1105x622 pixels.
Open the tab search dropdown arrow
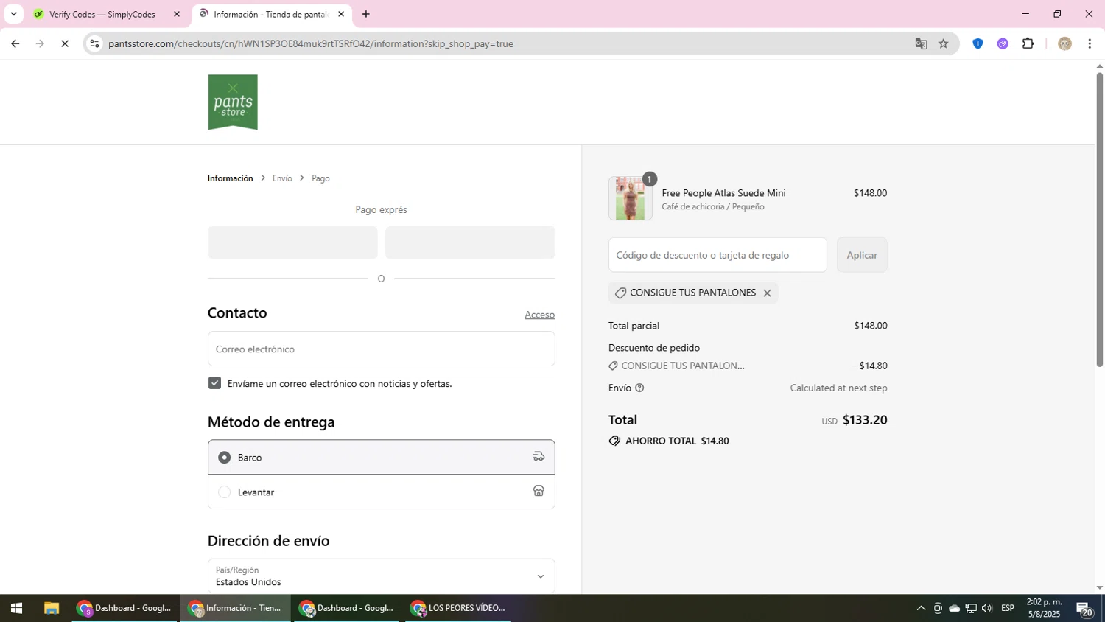tap(13, 14)
